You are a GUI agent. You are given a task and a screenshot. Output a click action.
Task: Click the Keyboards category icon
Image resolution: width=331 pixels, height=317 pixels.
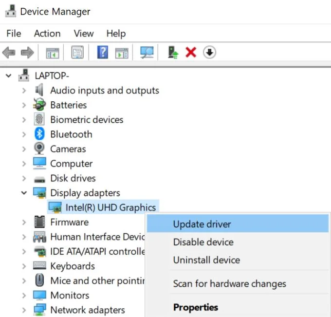[39, 266]
